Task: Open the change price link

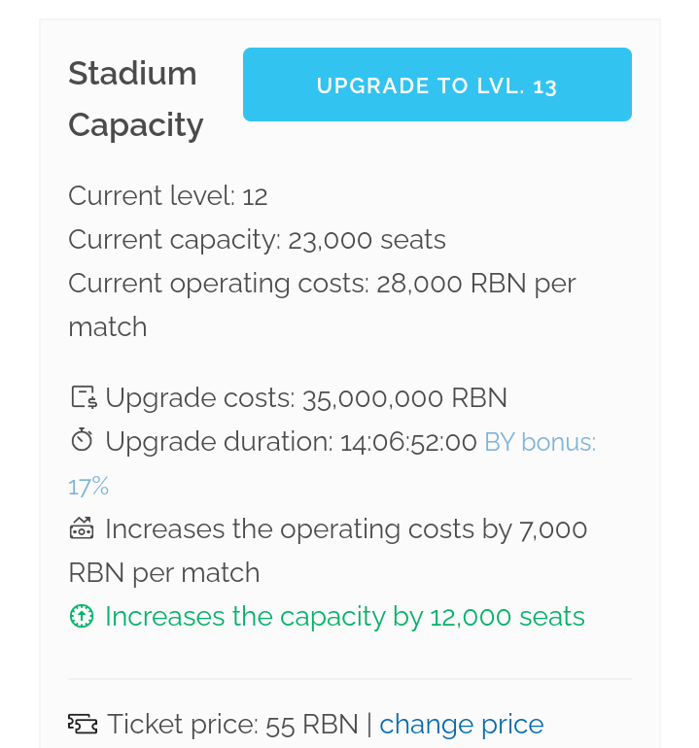Action: pyautogui.click(x=461, y=724)
